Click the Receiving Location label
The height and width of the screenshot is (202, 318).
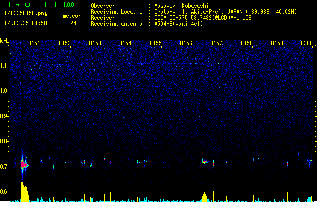118,12
